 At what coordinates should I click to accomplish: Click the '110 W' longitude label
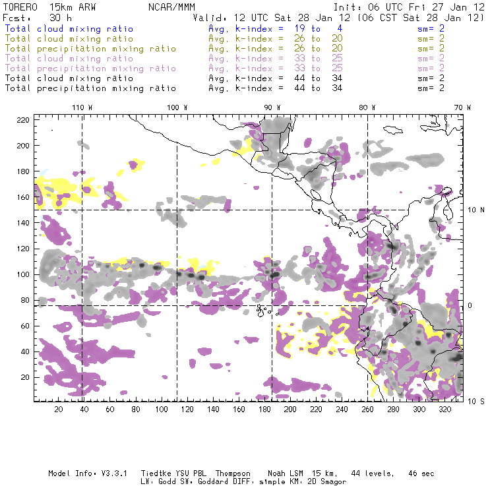point(82,107)
